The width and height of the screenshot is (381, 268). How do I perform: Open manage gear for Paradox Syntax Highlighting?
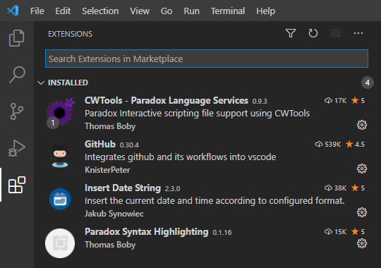pos(362,243)
